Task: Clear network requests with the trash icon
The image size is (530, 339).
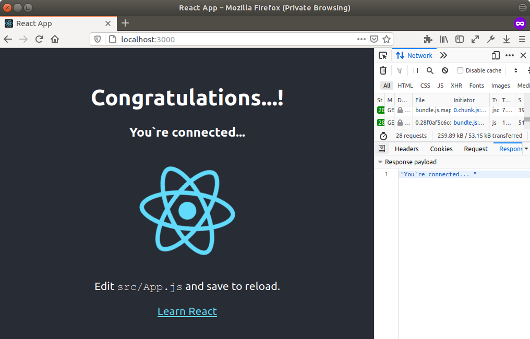Action: click(383, 70)
